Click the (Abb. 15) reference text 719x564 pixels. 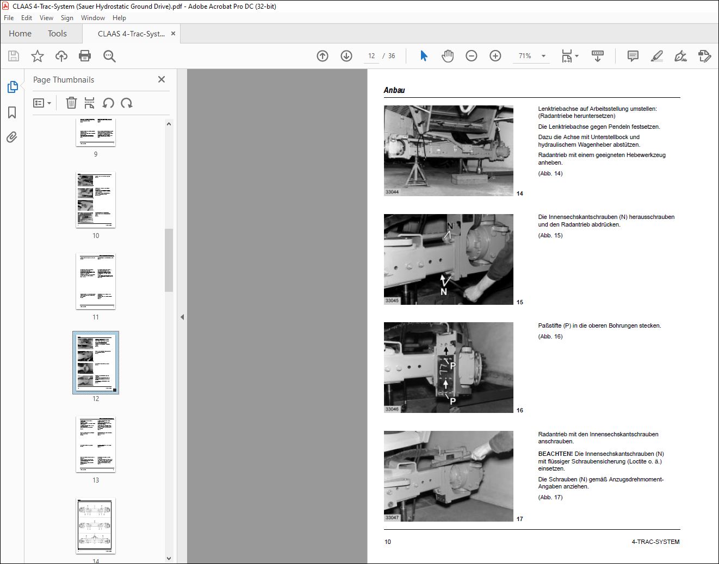click(550, 235)
